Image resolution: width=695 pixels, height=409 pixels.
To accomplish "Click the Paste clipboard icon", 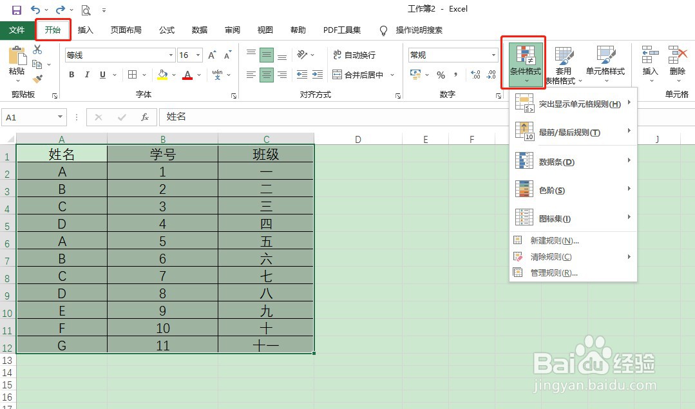I will (17, 56).
